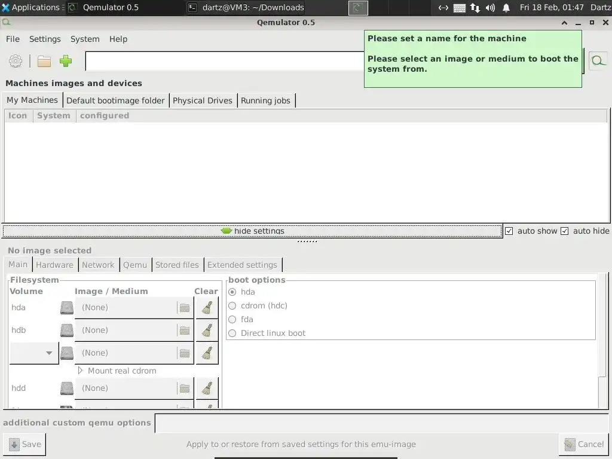Select the Direct linux boot option
Screen dimensions: 612x459
point(232,333)
